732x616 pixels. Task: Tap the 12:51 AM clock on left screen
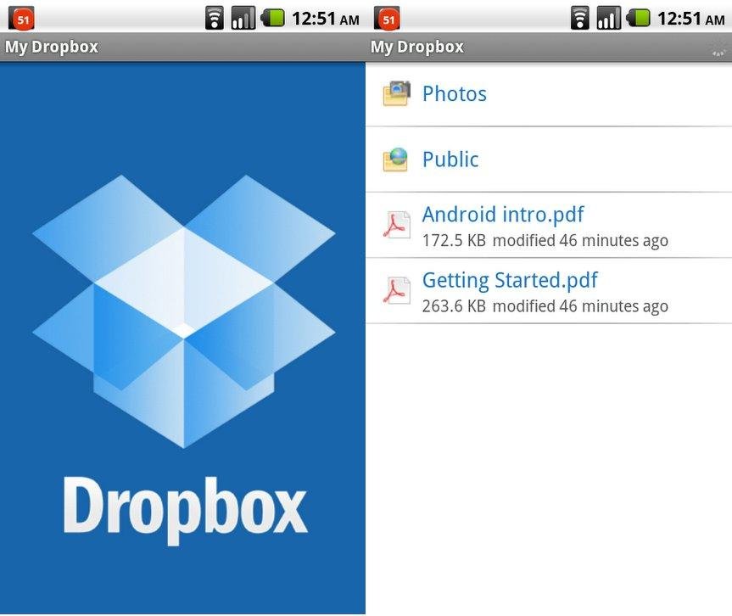tap(326, 19)
